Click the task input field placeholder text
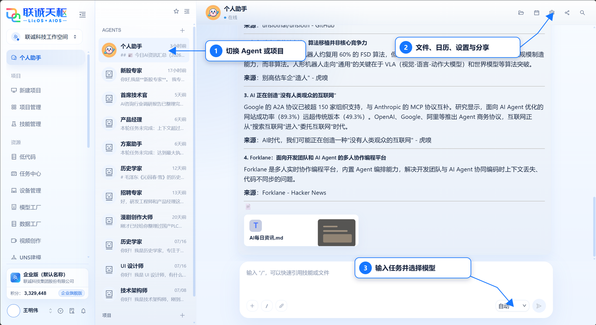596x325 pixels. click(288, 273)
